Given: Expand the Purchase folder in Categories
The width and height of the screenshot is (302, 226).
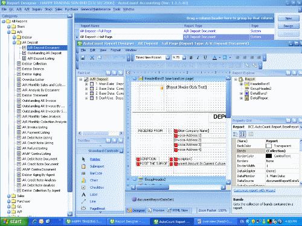Looking at the screenshot, I should pos(8,201).
